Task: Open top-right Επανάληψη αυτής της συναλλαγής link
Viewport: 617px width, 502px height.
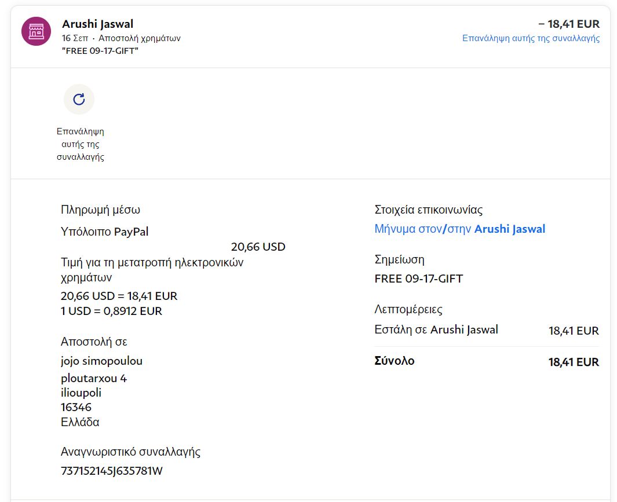Action: pyautogui.click(x=531, y=38)
